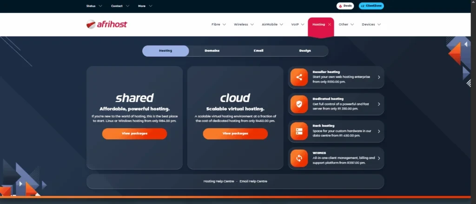View packages for cloud hosting

(x=235, y=134)
